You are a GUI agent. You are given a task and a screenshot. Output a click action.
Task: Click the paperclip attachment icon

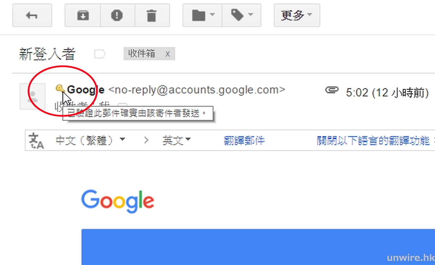pyautogui.click(x=332, y=90)
